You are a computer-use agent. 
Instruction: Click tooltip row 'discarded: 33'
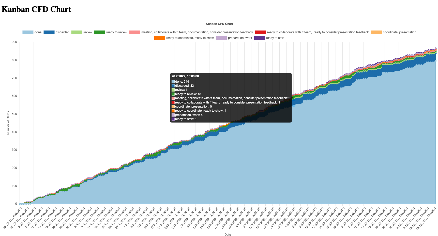tap(183, 86)
